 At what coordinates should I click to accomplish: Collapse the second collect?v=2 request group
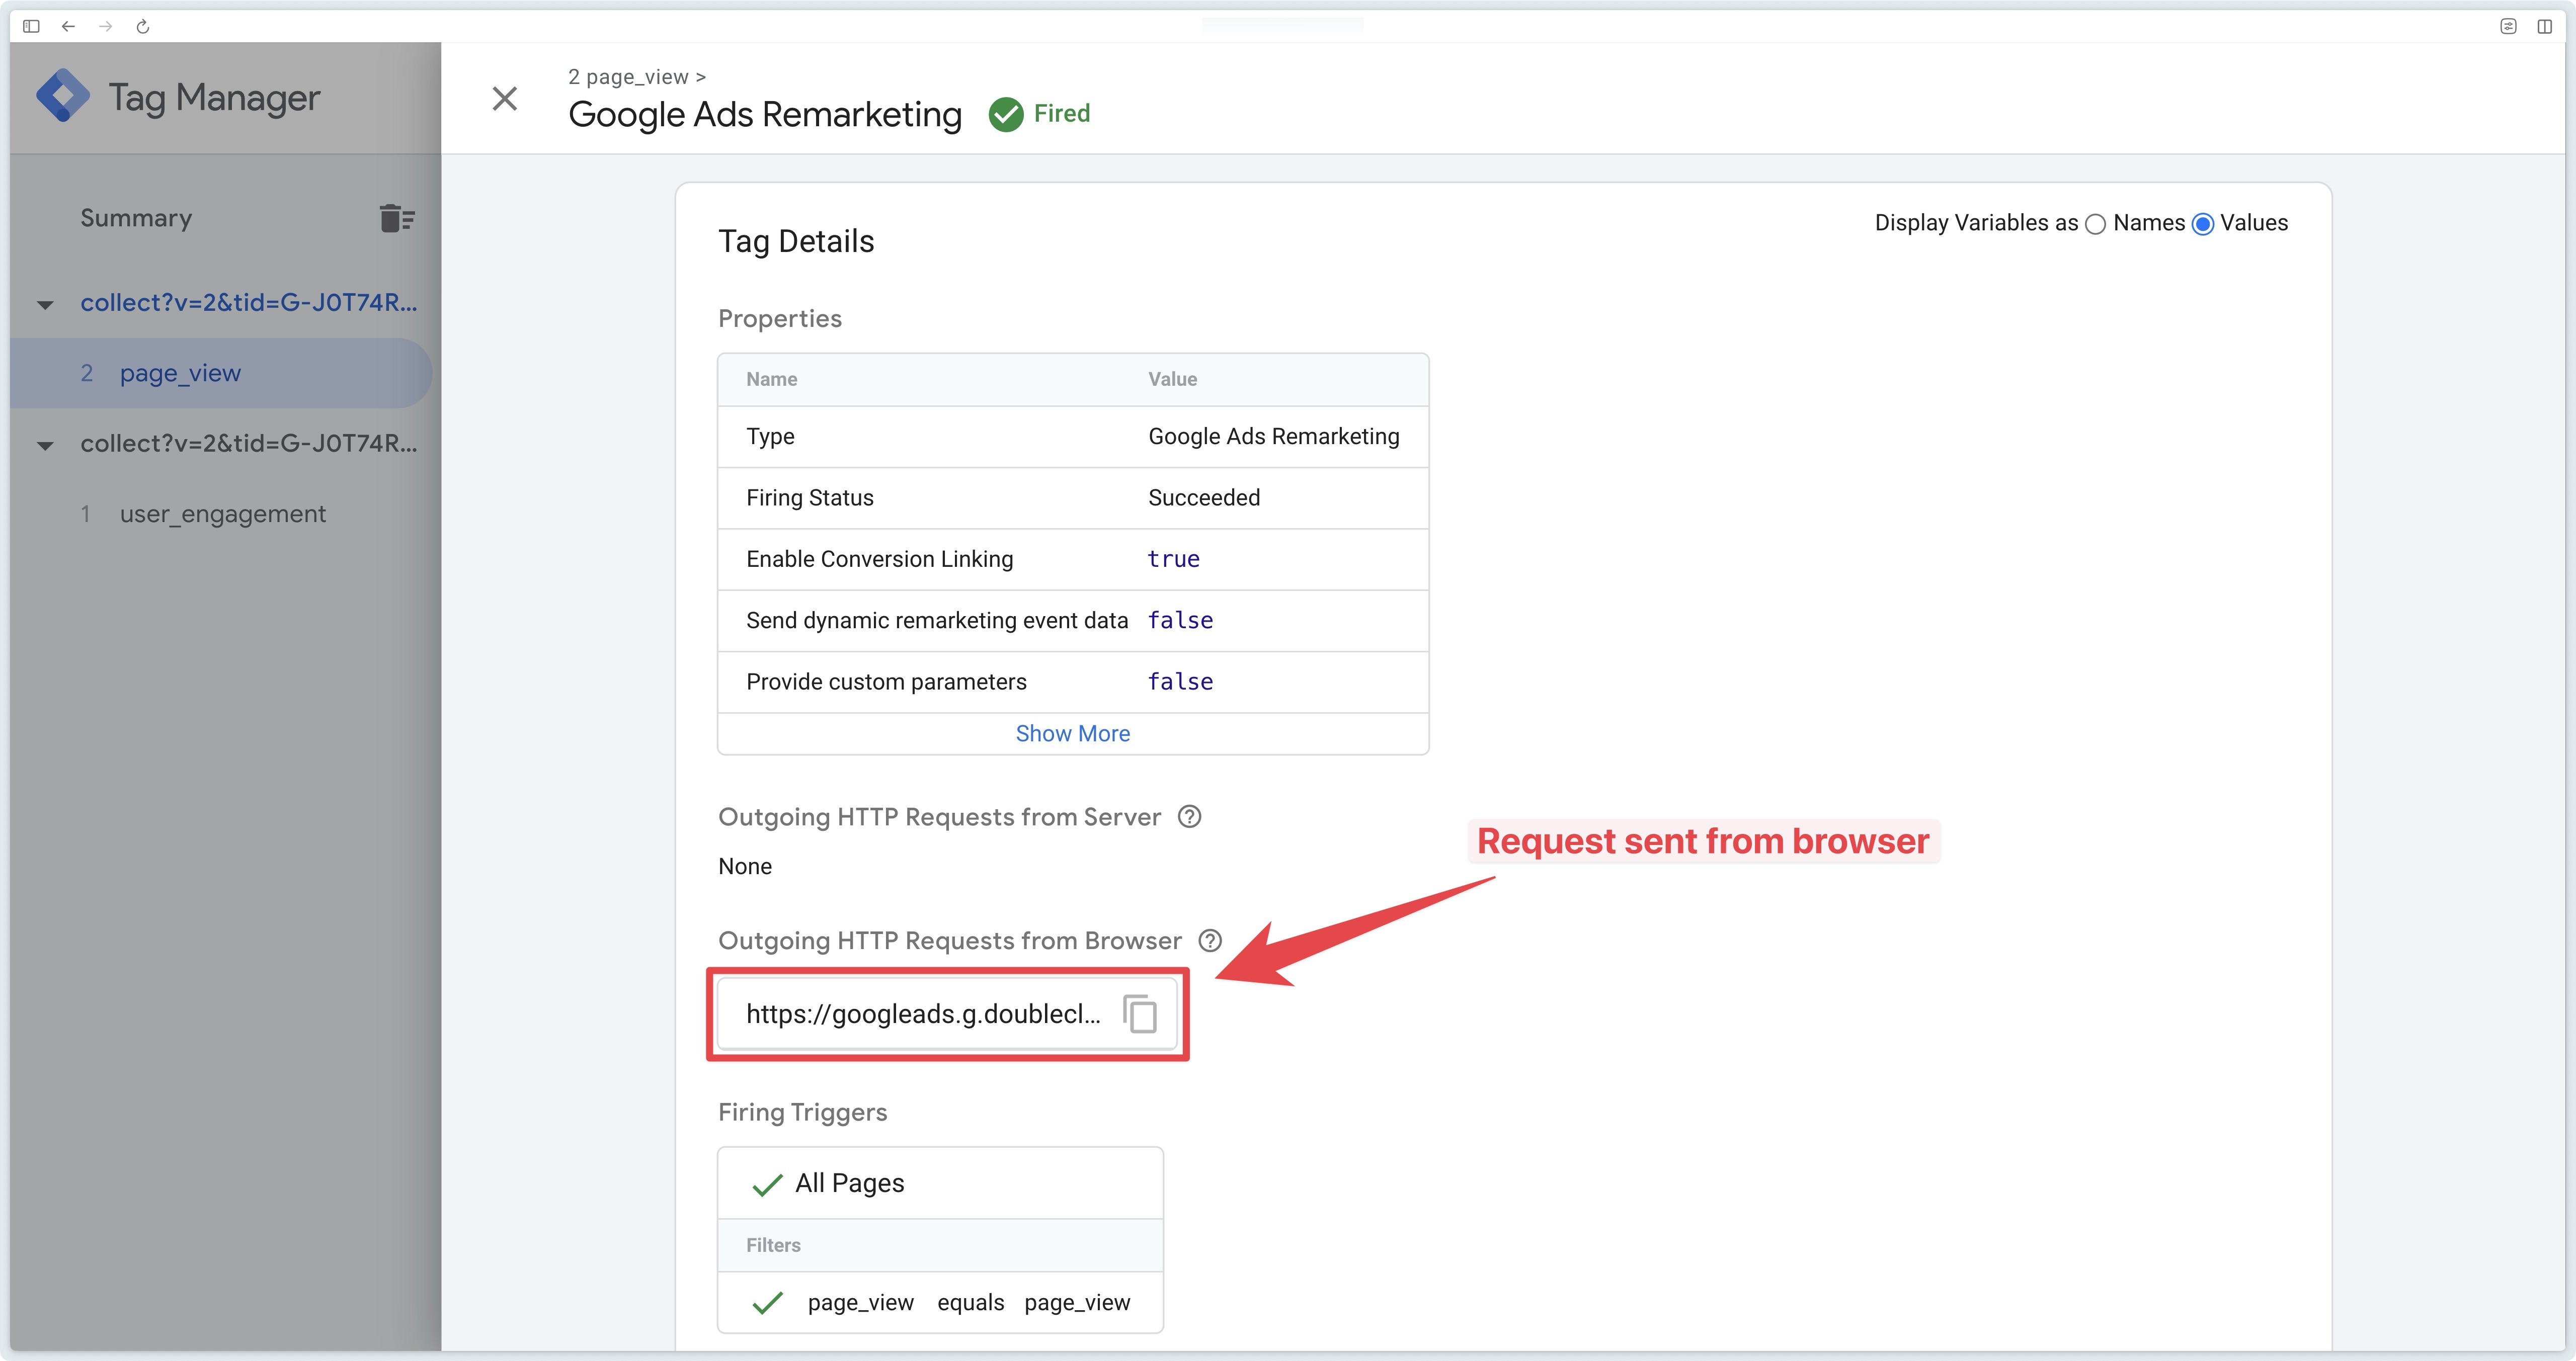tap(45, 445)
